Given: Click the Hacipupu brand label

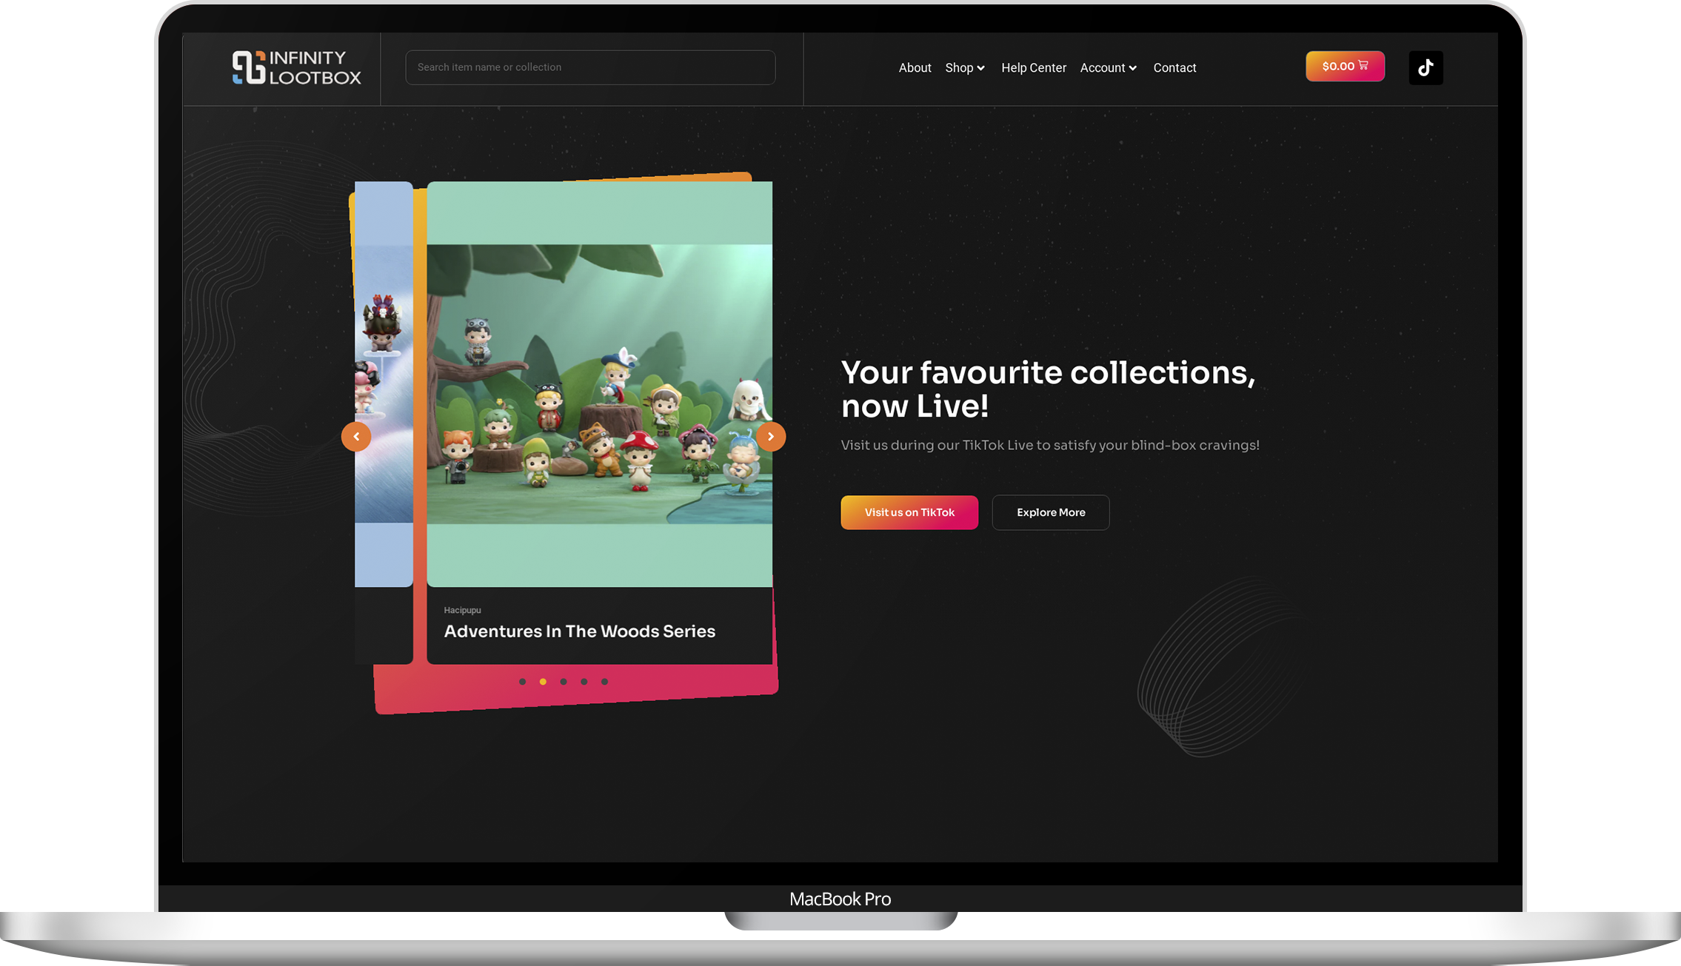Looking at the screenshot, I should coord(463,610).
